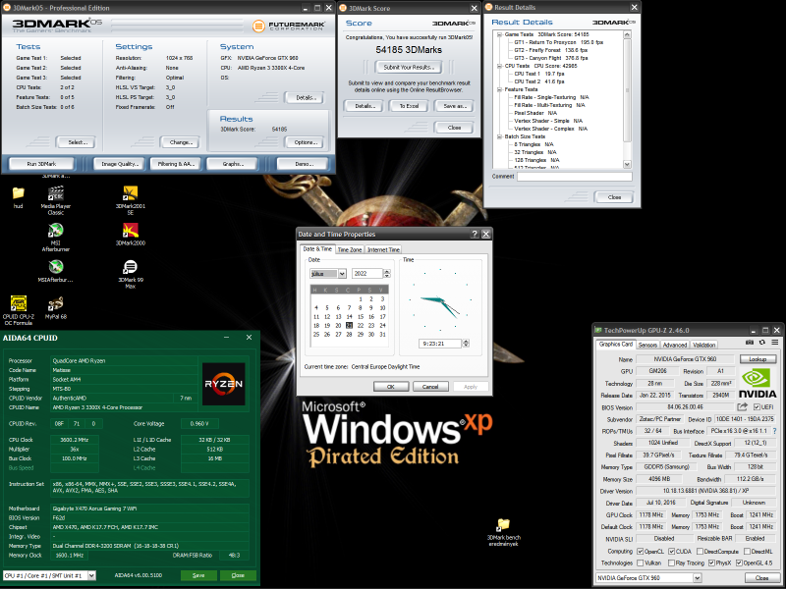The height and width of the screenshot is (589, 786).
Task: Select day 22 in the calendar
Action: pos(360,326)
